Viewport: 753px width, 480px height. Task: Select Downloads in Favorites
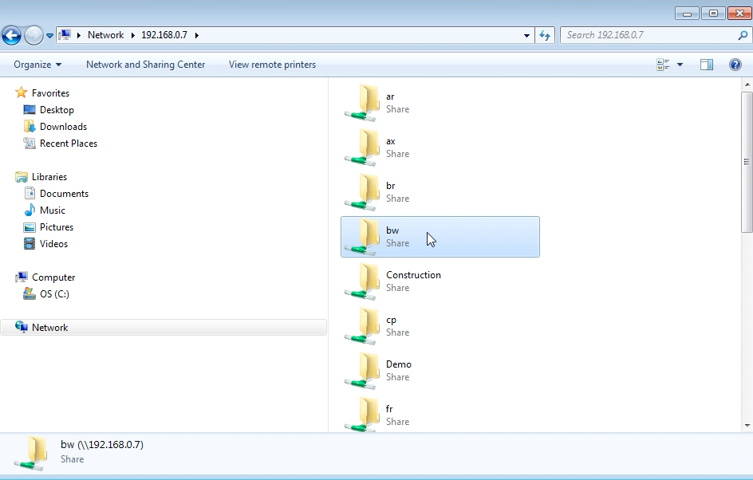click(x=63, y=127)
